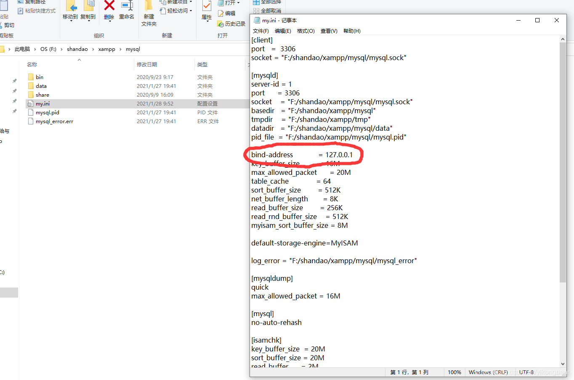Click the 重命名 (Rename) ribbon icon

pos(127,10)
